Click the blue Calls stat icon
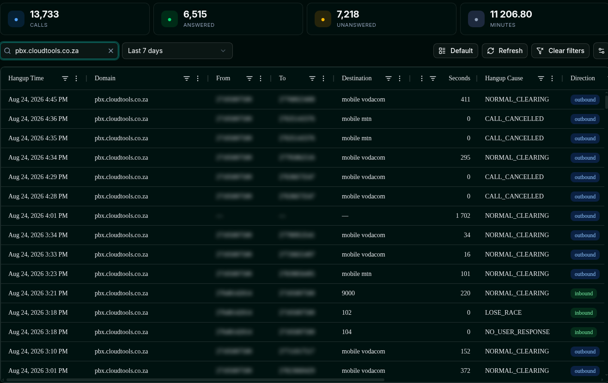Viewport: 608px width, 383px height. pos(16,19)
